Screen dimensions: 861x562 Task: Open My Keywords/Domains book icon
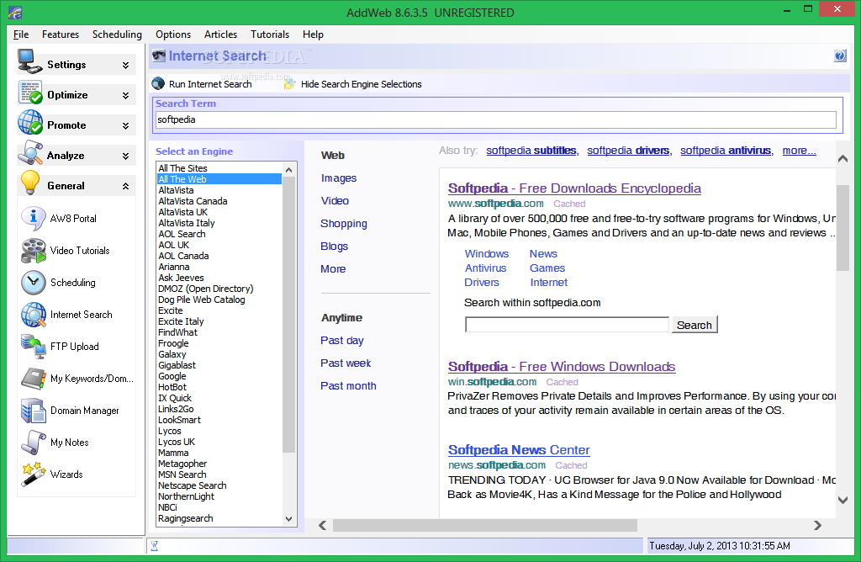pos(34,379)
